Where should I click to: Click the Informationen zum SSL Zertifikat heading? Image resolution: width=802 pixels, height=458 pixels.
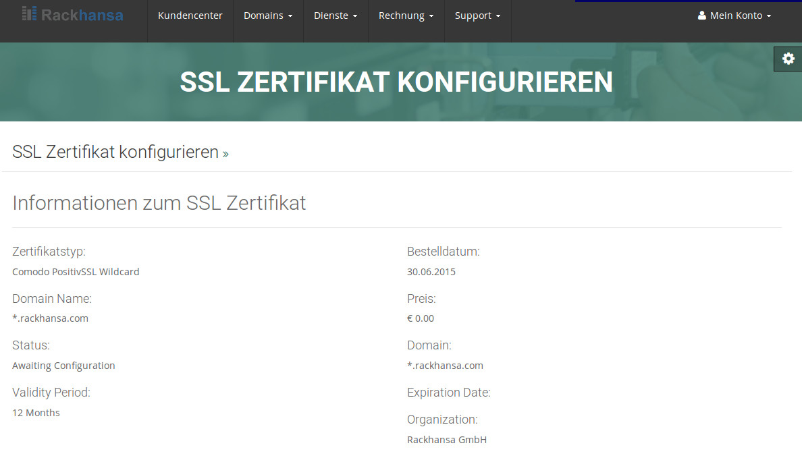coord(159,203)
